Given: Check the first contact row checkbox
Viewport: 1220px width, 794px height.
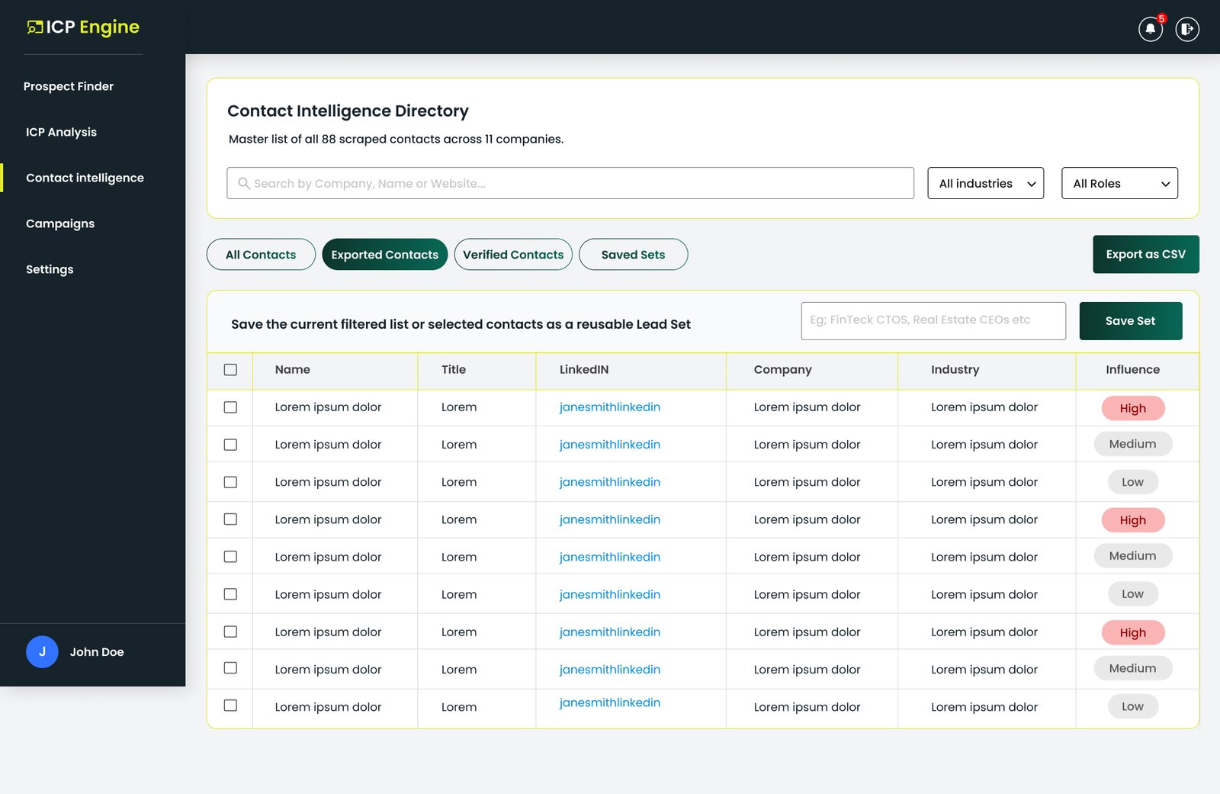Looking at the screenshot, I should point(230,407).
